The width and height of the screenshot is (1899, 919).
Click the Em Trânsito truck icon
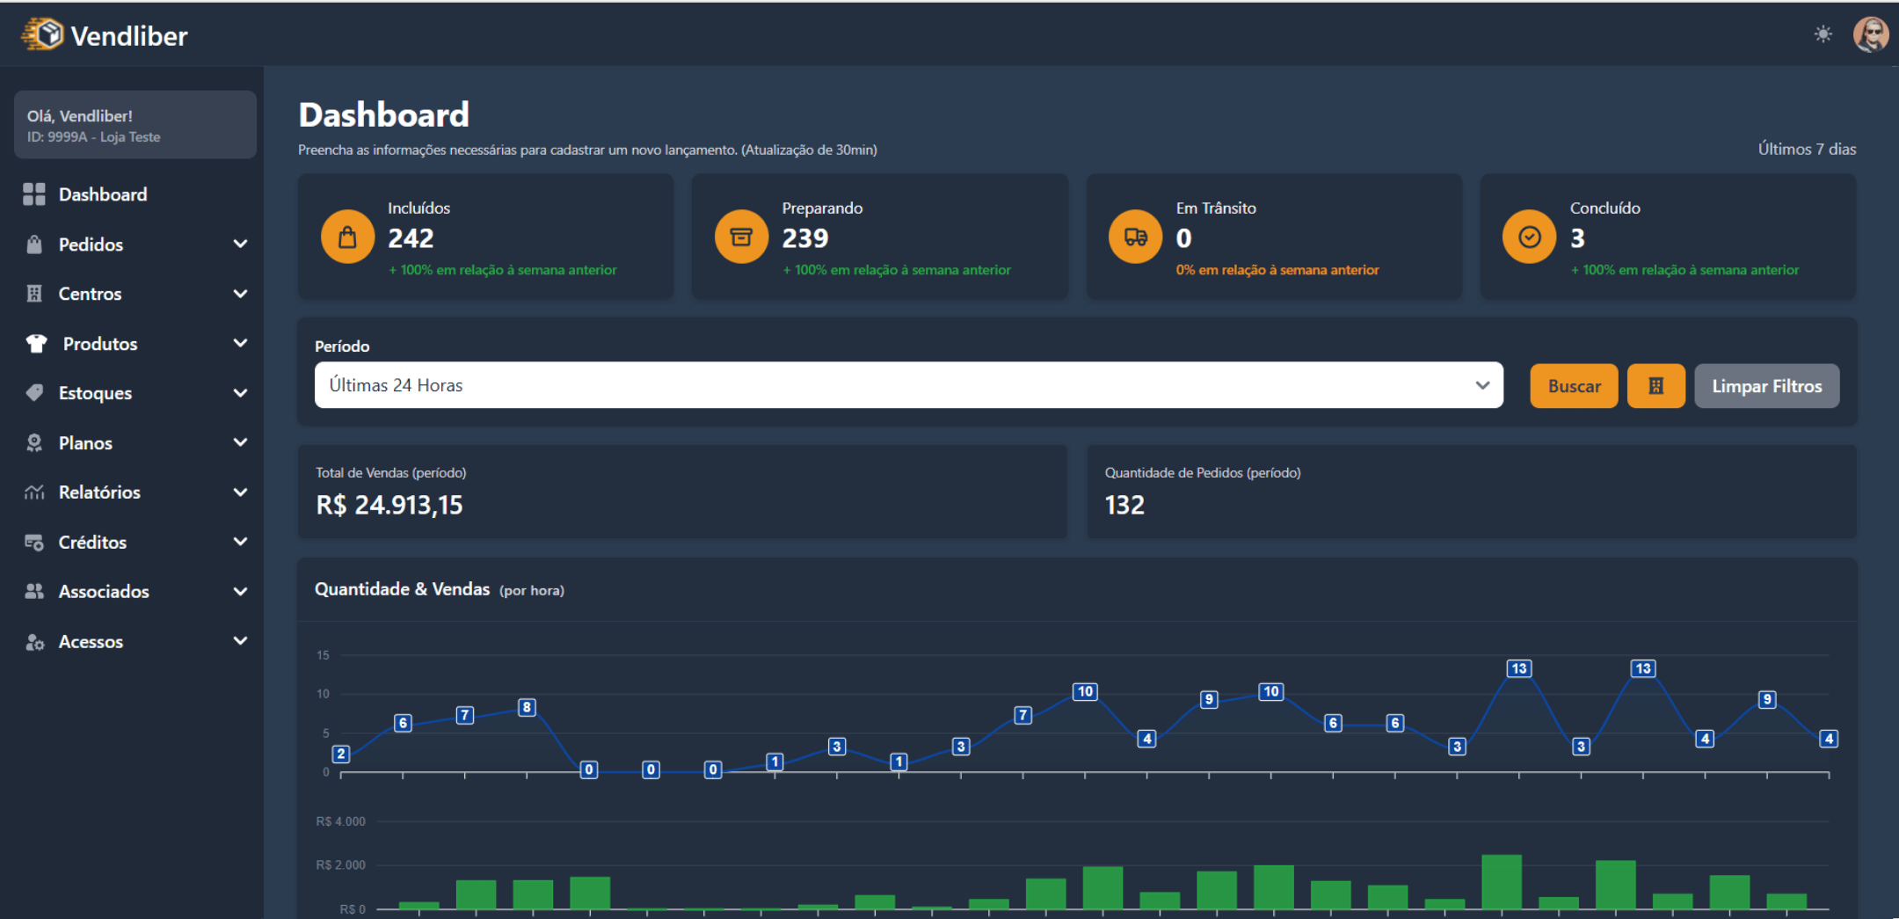pyautogui.click(x=1135, y=237)
